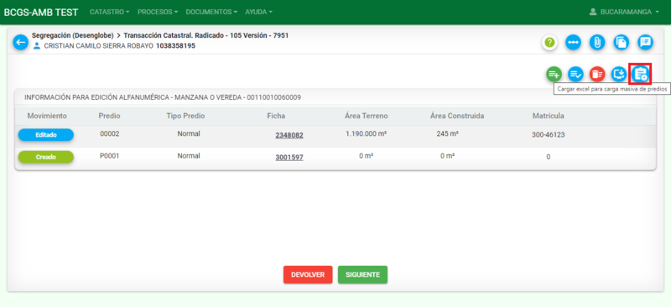Expand the PROCESOS menu dropdown
671x307 pixels.
click(x=158, y=12)
